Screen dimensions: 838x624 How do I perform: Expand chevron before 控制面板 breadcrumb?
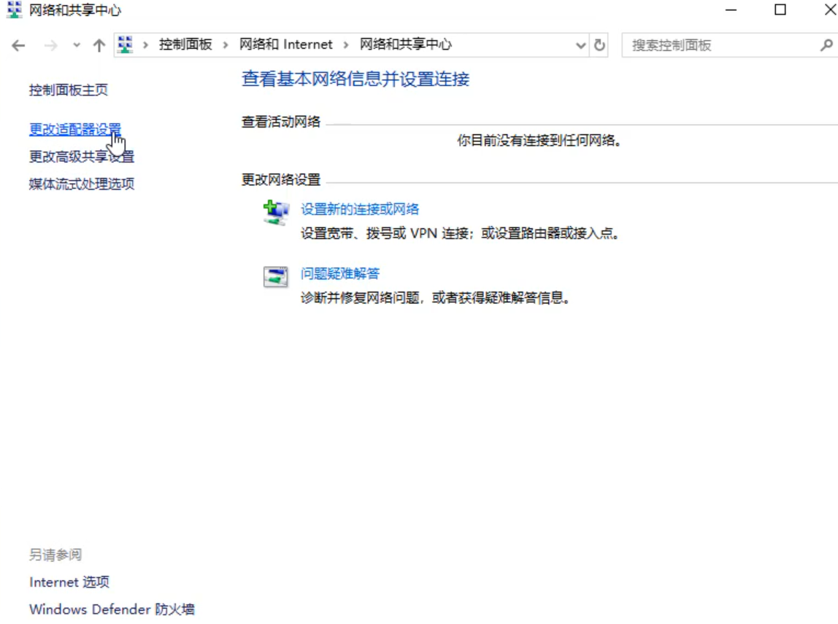145,45
